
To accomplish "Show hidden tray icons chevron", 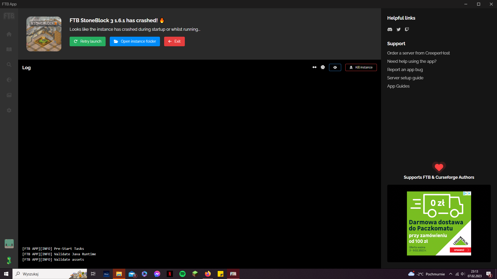I will coord(451,274).
